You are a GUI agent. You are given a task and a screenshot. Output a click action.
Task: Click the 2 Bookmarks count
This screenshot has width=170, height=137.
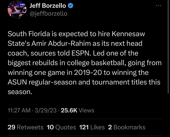tap(127, 127)
